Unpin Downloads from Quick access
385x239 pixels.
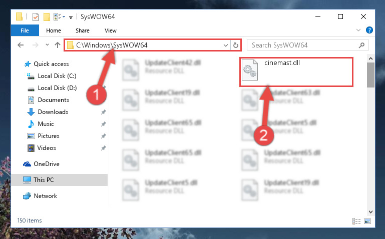pyautogui.click(x=103, y=112)
